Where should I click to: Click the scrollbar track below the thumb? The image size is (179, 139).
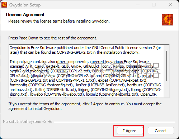pyautogui.click(x=166, y=89)
